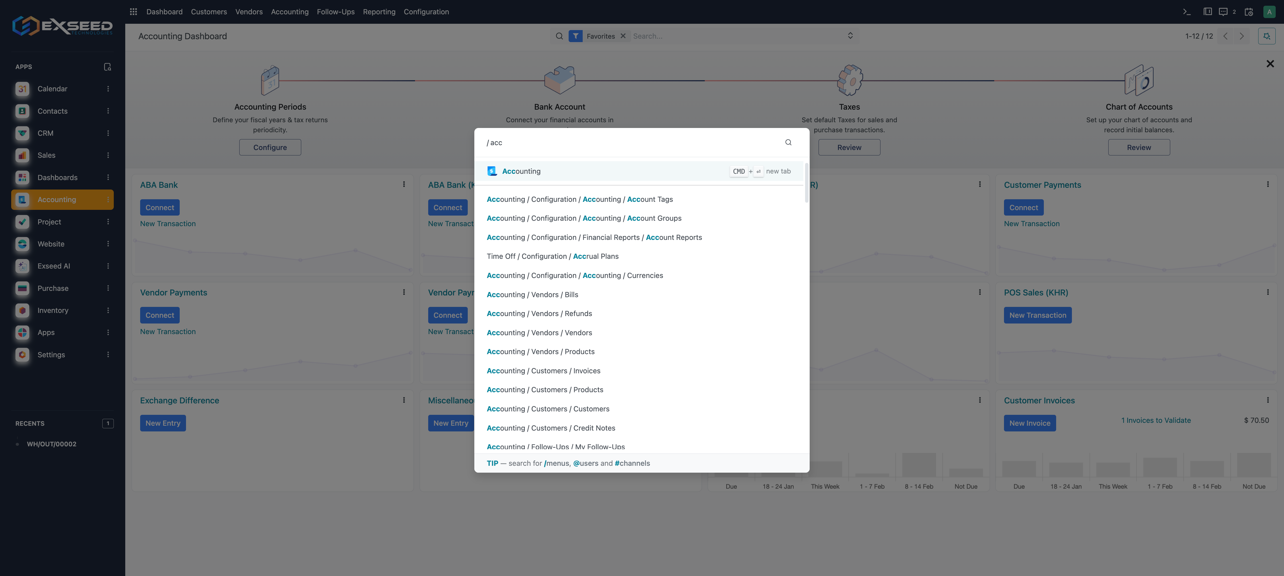The image size is (1284, 576).
Task: Open the Calendar app options three-dot menu
Action: point(108,89)
